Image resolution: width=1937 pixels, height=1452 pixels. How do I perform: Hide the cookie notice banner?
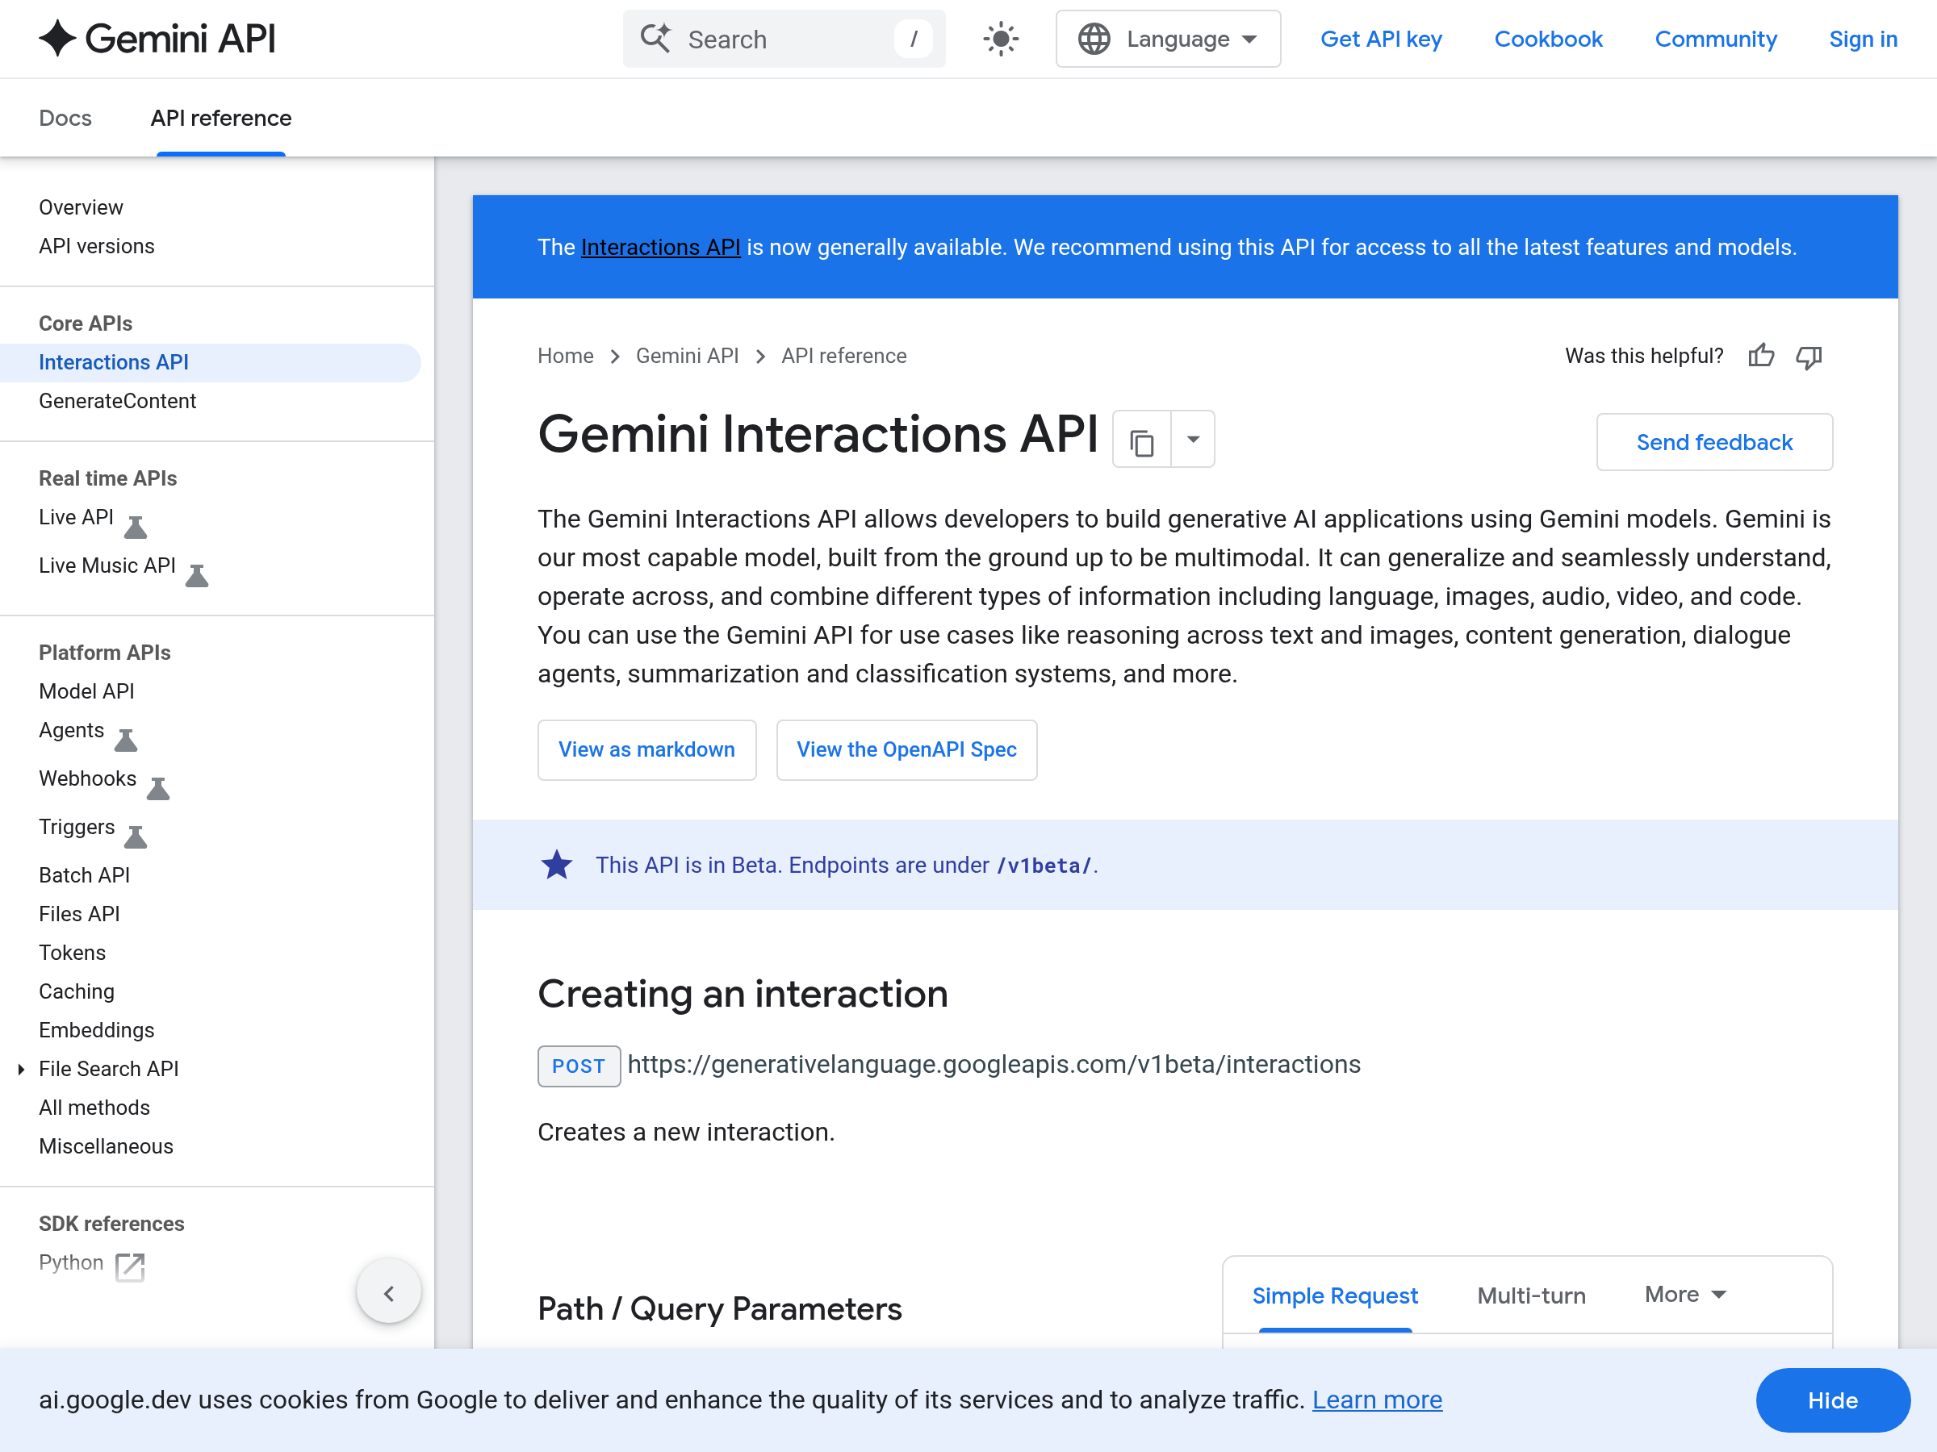click(x=1832, y=1400)
